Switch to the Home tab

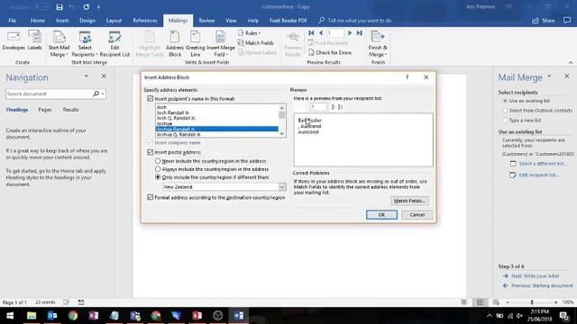38,21
